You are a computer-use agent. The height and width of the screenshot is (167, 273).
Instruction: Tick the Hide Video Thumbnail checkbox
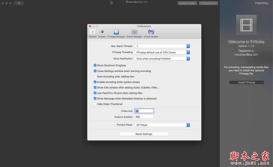click(x=95, y=104)
